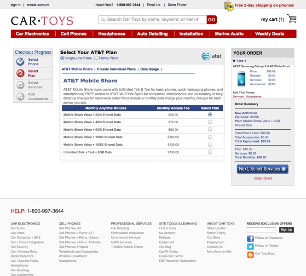
Task: Open the Twitter icon in footer
Action: [250, 247]
